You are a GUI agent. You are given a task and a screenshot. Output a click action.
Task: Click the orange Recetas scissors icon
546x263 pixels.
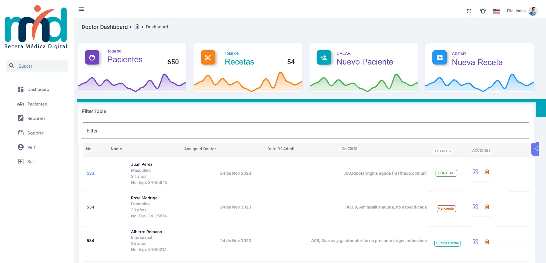click(208, 58)
